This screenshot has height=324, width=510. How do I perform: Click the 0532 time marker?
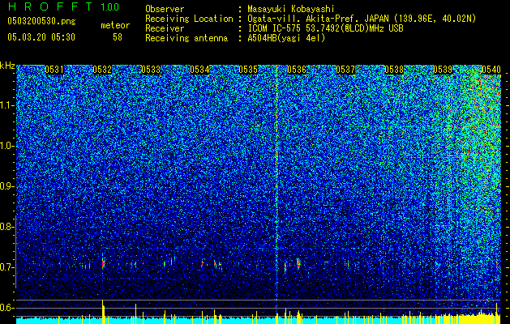[102, 70]
